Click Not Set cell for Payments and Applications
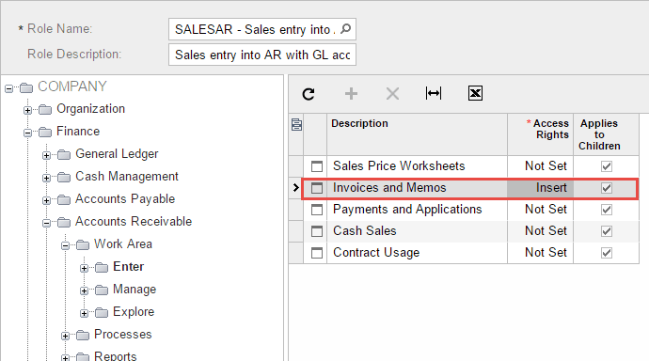649x361 pixels. point(540,210)
